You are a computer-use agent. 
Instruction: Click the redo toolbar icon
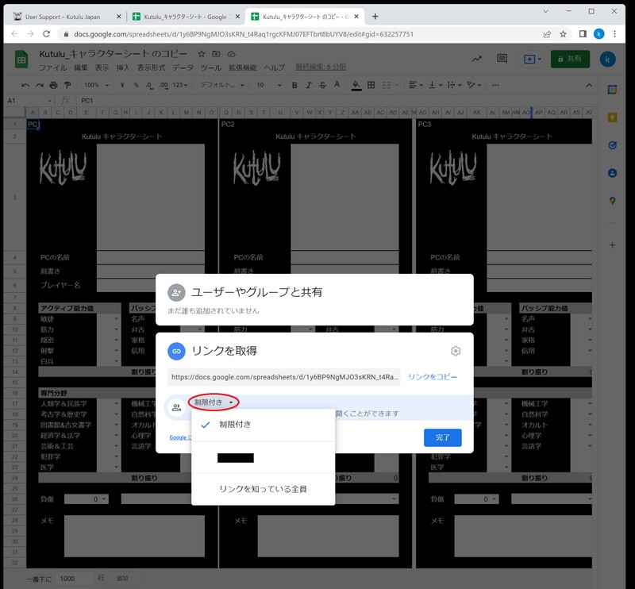coord(39,85)
